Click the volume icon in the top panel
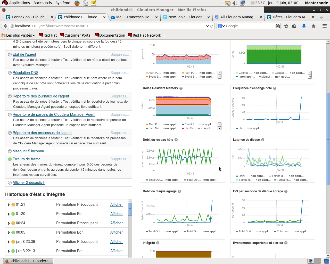 click(x=235, y=3)
